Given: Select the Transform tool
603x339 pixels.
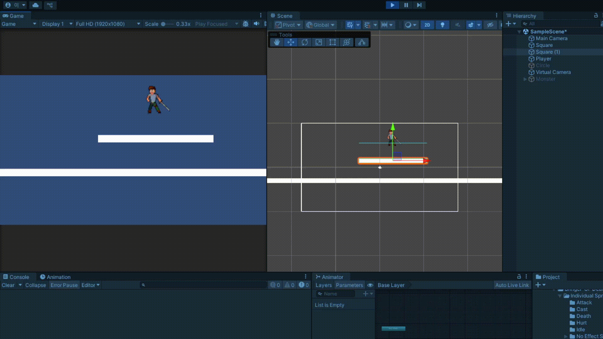Looking at the screenshot, I should pos(346,42).
